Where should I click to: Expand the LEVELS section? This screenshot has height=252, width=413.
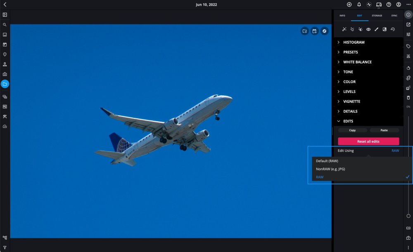[368, 92]
